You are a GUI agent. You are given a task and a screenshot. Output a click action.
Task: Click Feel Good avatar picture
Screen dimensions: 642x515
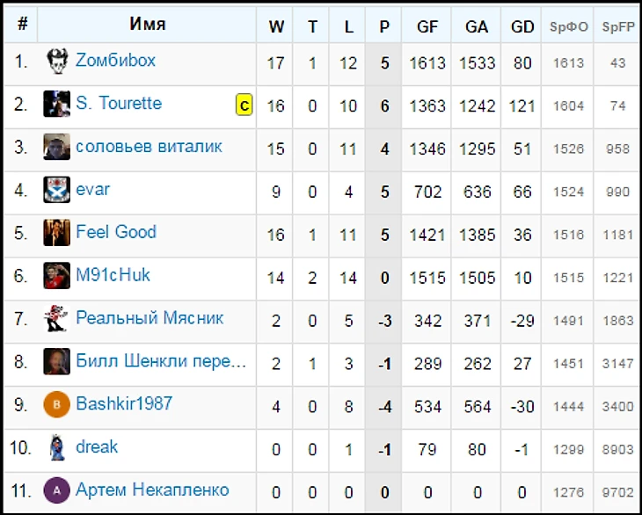pos(56,233)
